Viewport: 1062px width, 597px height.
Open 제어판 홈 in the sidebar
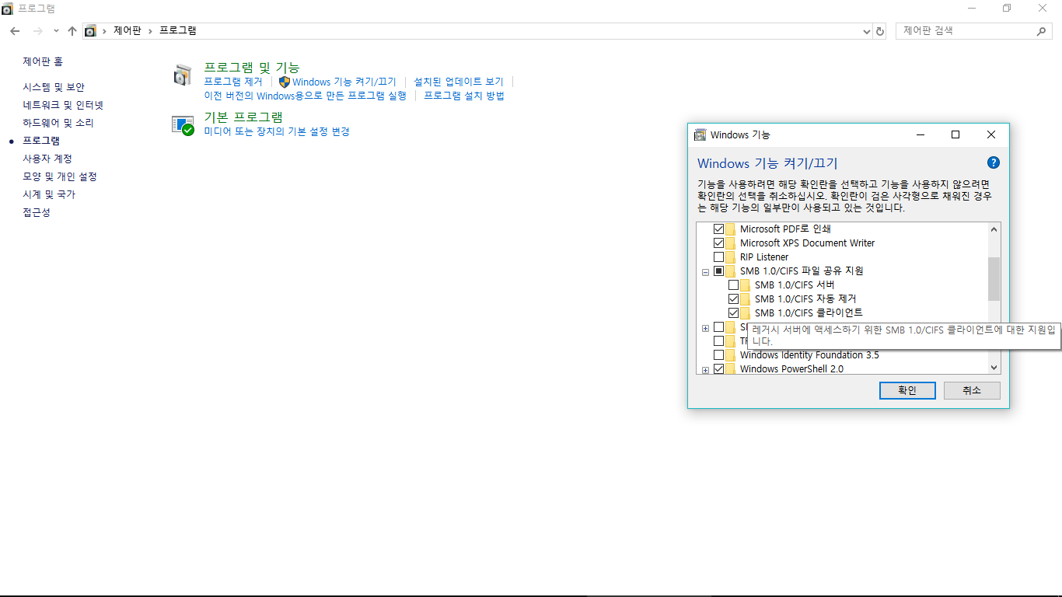(43, 61)
